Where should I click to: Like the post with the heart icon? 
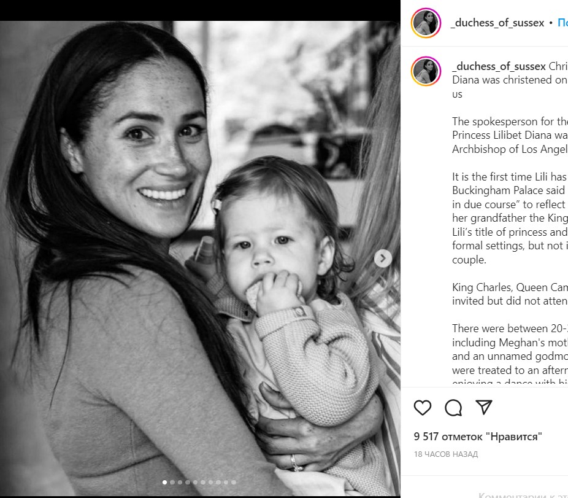click(423, 408)
